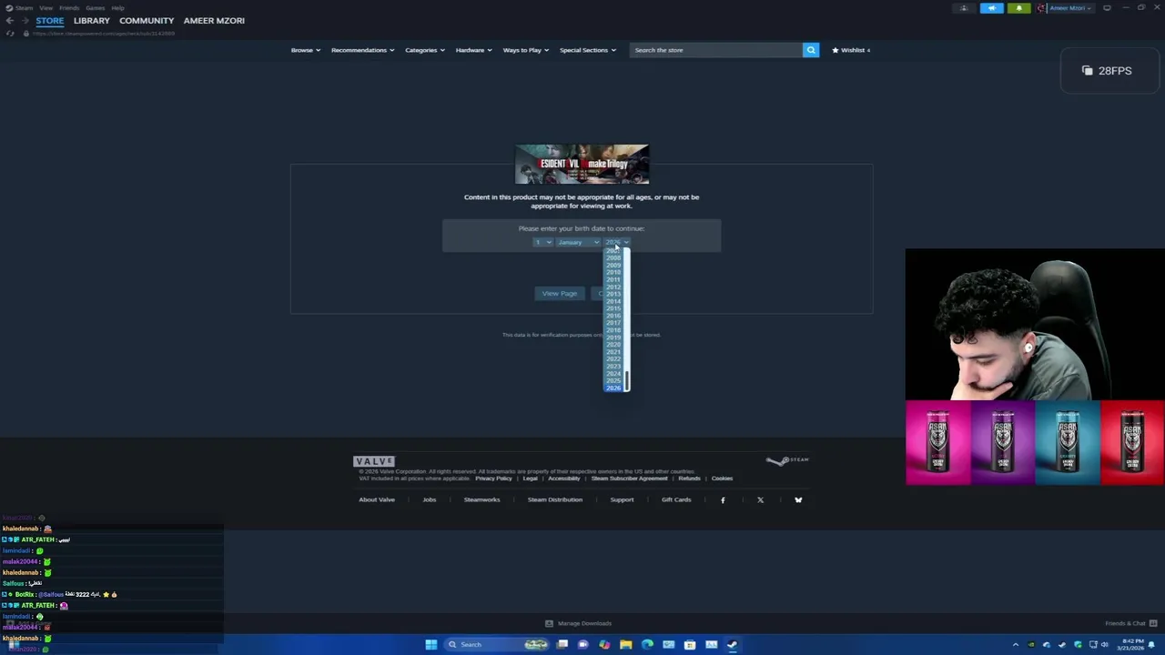Click the Search the store input field
The width and height of the screenshot is (1165, 655).
point(715,50)
